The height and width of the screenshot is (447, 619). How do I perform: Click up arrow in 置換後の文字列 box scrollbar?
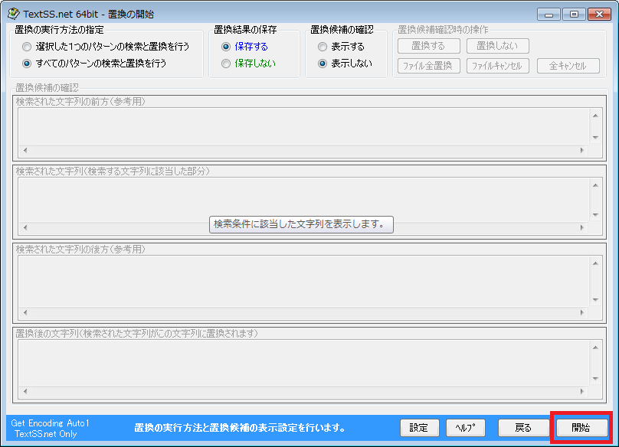point(595,347)
